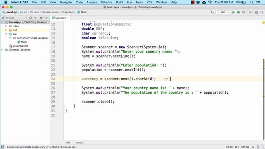Run Main with coverage icon
The image size is (265, 149).
[244, 12]
